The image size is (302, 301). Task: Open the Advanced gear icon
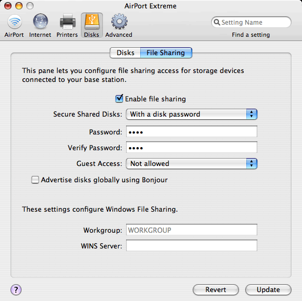tap(119, 22)
